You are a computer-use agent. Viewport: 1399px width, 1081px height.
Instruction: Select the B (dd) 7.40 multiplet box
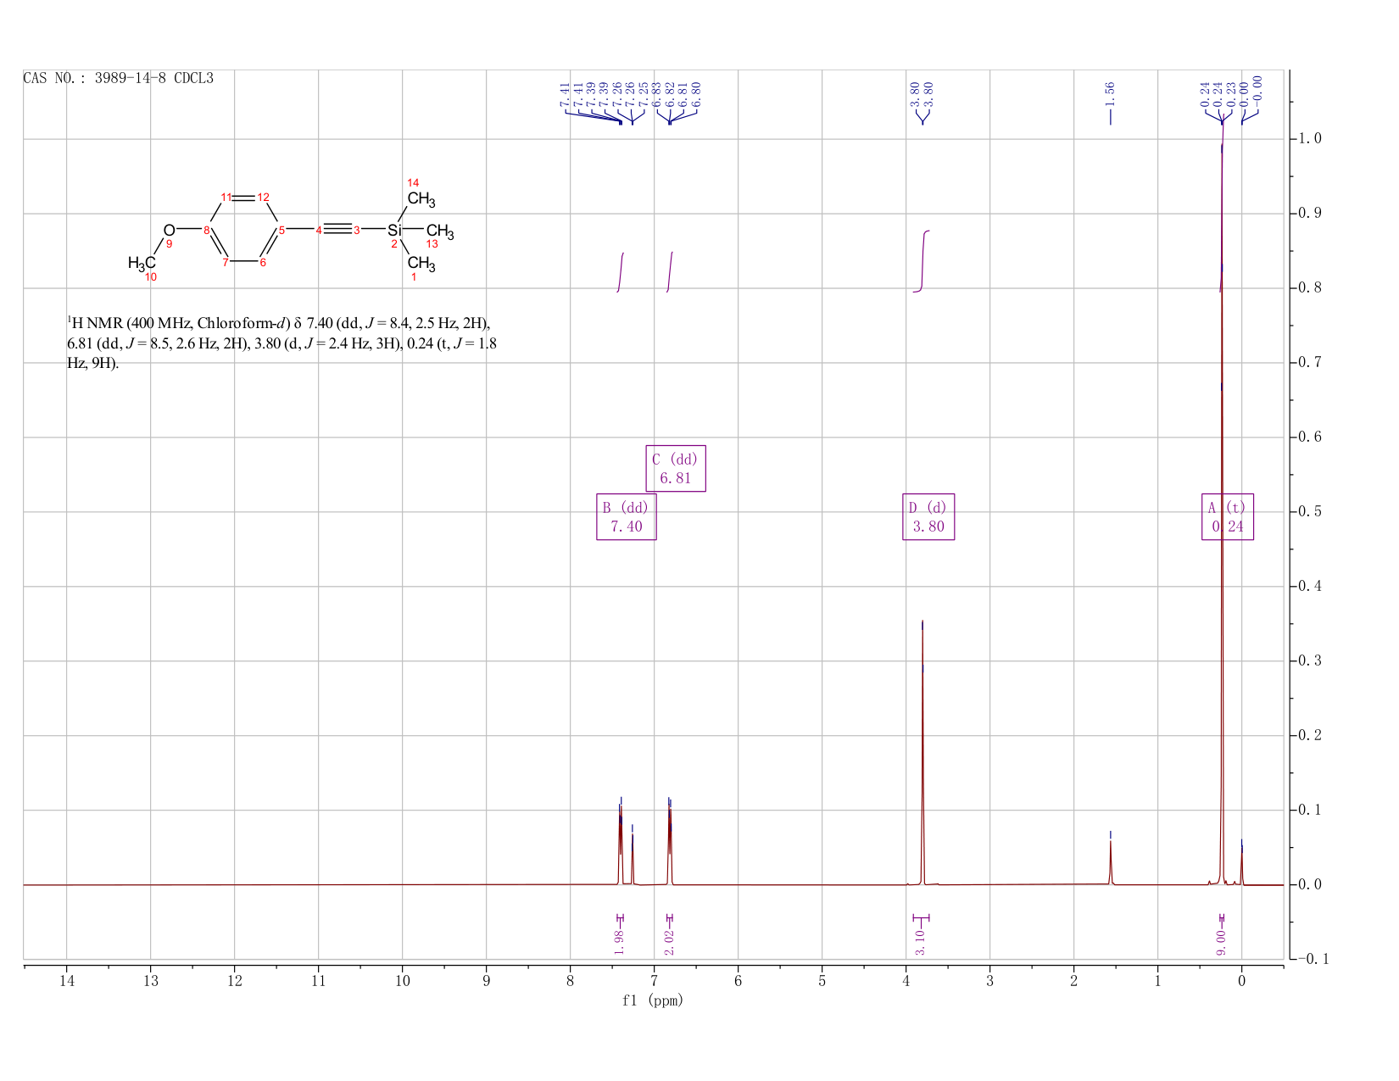(x=627, y=516)
